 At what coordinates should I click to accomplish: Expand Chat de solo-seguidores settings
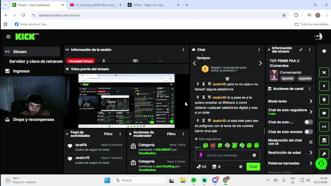pos(311,112)
